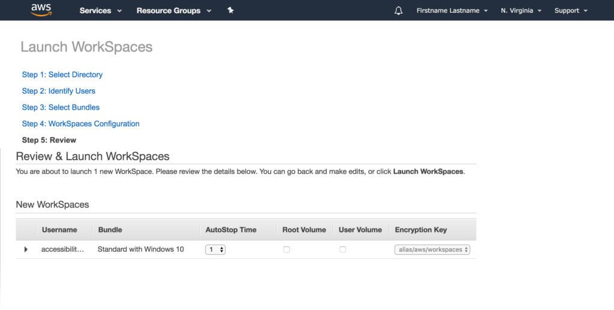614x310 pixels.
Task: Click the Launch WorkSpaces page title
Action: coord(86,47)
